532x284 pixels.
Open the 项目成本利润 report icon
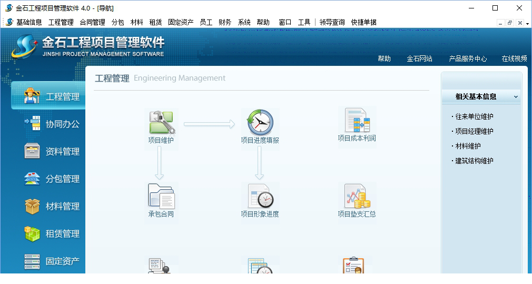pyautogui.click(x=357, y=120)
